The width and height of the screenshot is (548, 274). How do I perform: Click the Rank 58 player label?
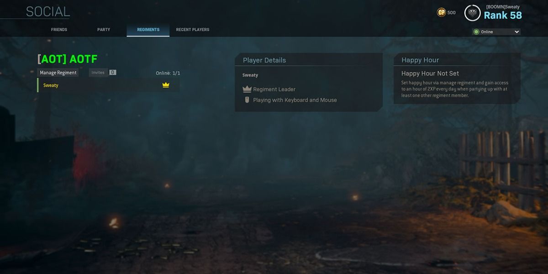tap(502, 16)
